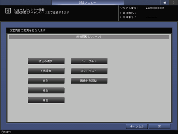Click the ショートカットキー登録 heading text

click(x=29, y=10)
